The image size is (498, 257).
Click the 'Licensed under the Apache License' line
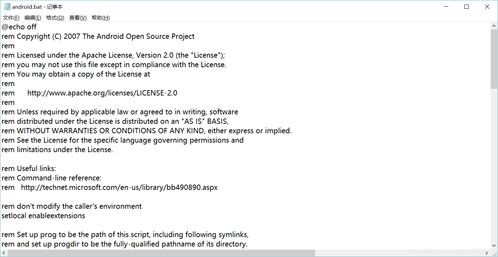(x=113, y=55)
